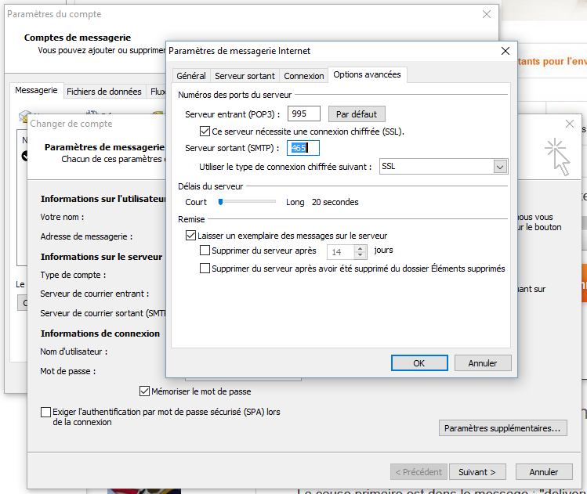Open Fichiers de données tab
Image resolution: width=587 pixels, height=494 pixels.
pyautogui.click(x=103, y=92)
